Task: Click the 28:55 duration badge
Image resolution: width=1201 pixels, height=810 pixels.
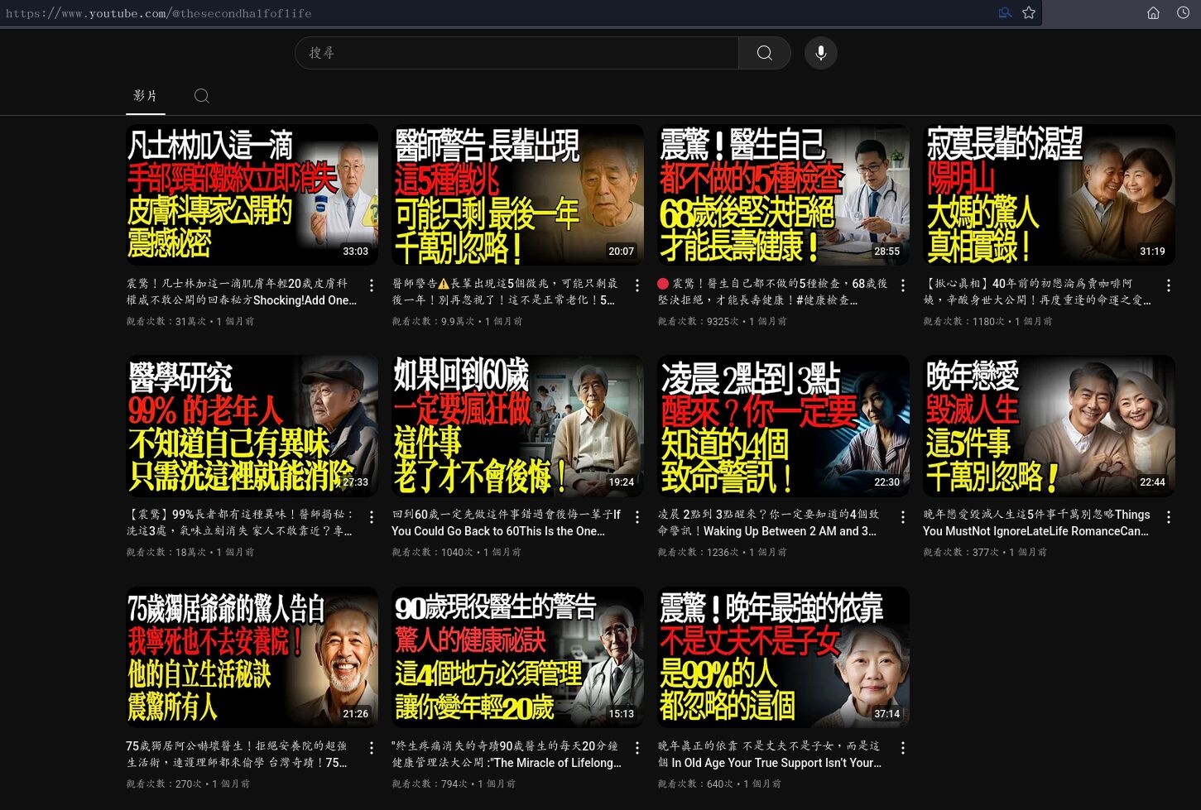Action: point(887,252)
